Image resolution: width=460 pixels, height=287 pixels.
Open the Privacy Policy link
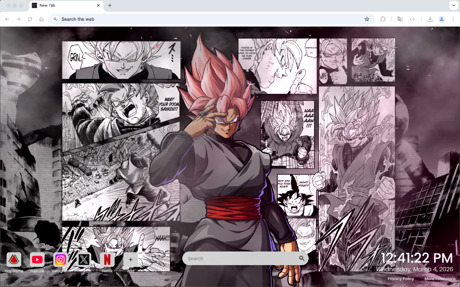[401, 279]
